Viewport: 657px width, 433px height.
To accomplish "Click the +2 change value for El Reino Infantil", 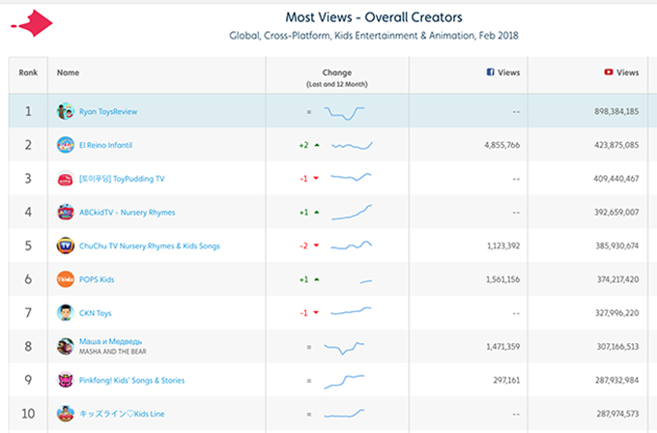I will pyautogui.click(x=303, y=145).
